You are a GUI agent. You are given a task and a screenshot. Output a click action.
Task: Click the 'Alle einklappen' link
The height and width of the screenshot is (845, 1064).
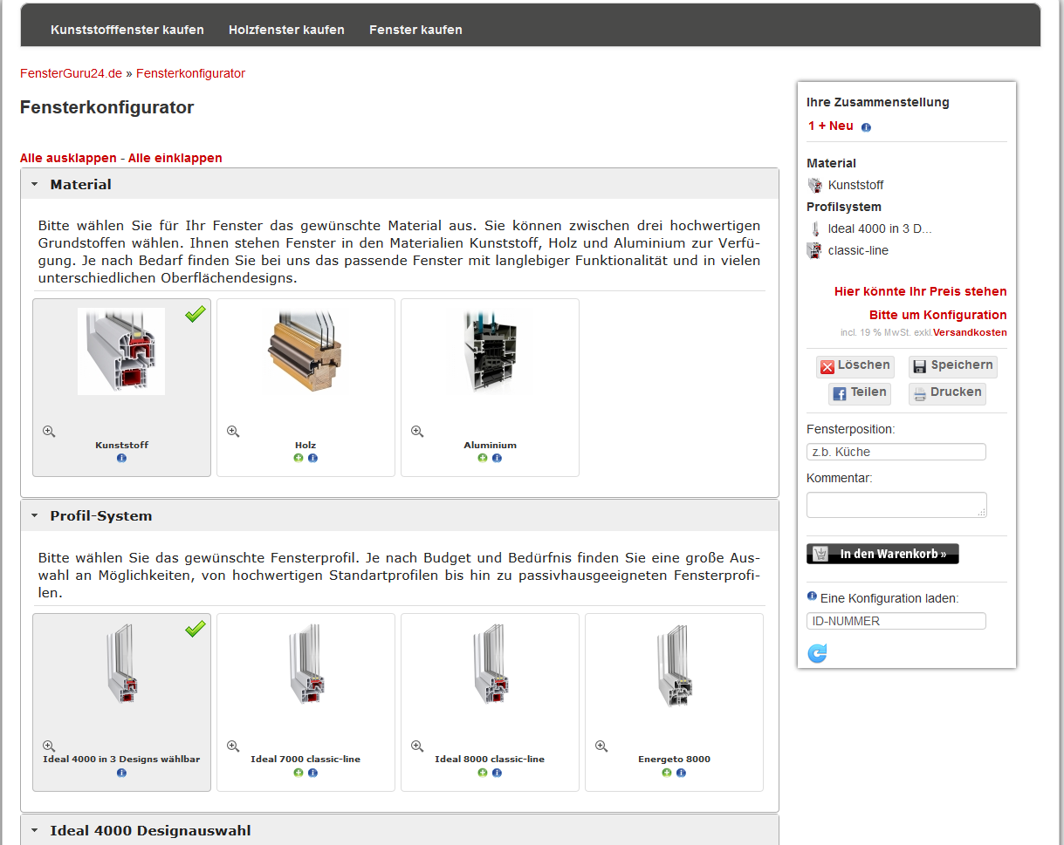tap(175, 158)
